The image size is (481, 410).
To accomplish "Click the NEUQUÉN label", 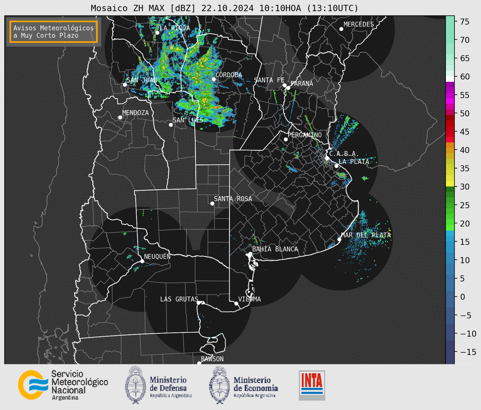I will (x=157, y=256).
